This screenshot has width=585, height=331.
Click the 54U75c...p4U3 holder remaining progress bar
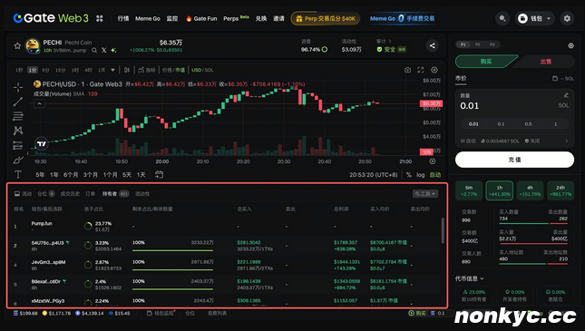click(x=172, y=250)
